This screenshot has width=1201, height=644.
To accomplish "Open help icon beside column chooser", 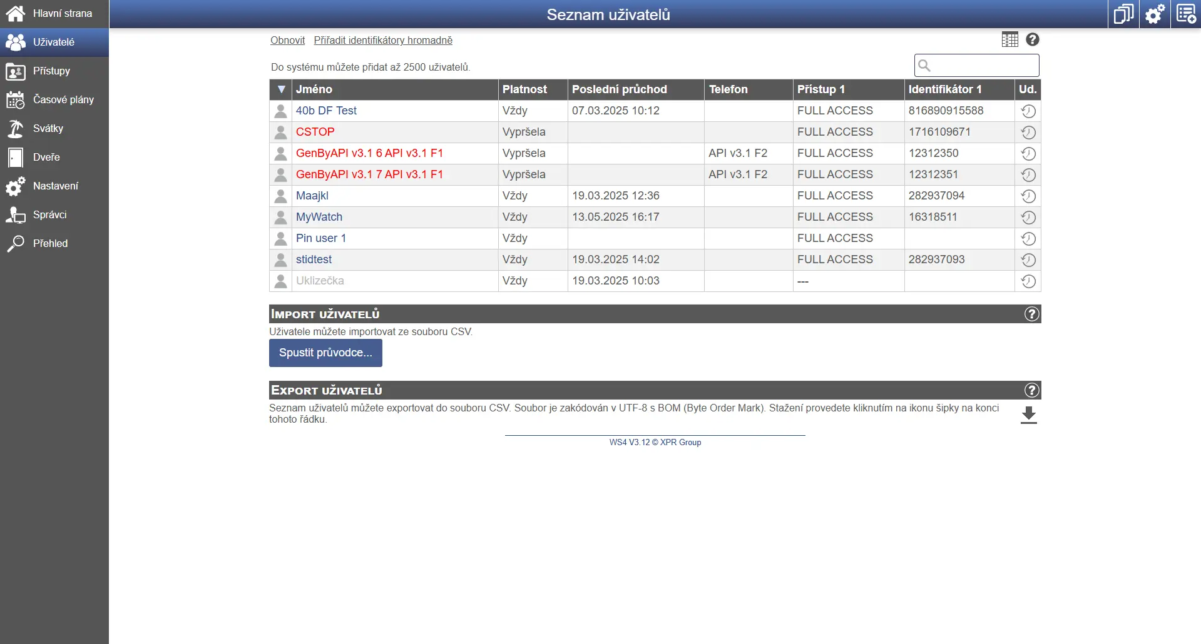I will coord(1033,39).
